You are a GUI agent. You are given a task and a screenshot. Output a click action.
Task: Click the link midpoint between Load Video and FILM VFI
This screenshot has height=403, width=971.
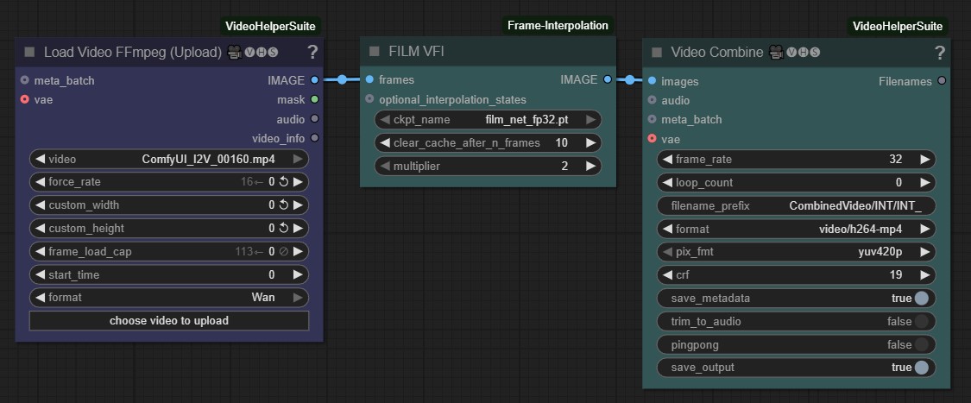[342, 79]
